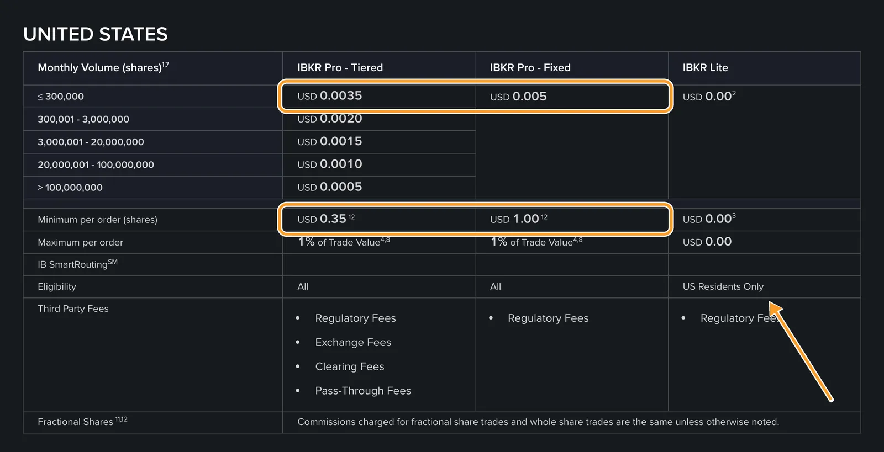884x452 pixels.
Task: Click the fractional share commissions note
Action: click(538, 422)
